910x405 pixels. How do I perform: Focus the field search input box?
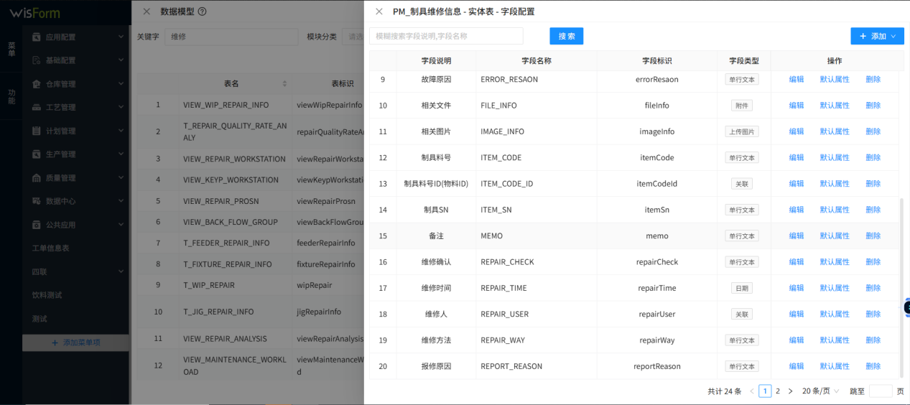[446, 36]
